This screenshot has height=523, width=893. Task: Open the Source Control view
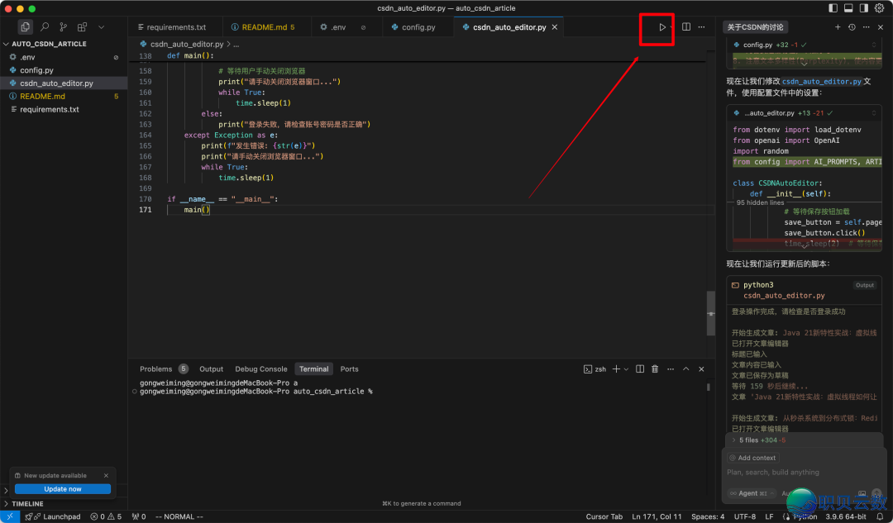click(63, 27)
